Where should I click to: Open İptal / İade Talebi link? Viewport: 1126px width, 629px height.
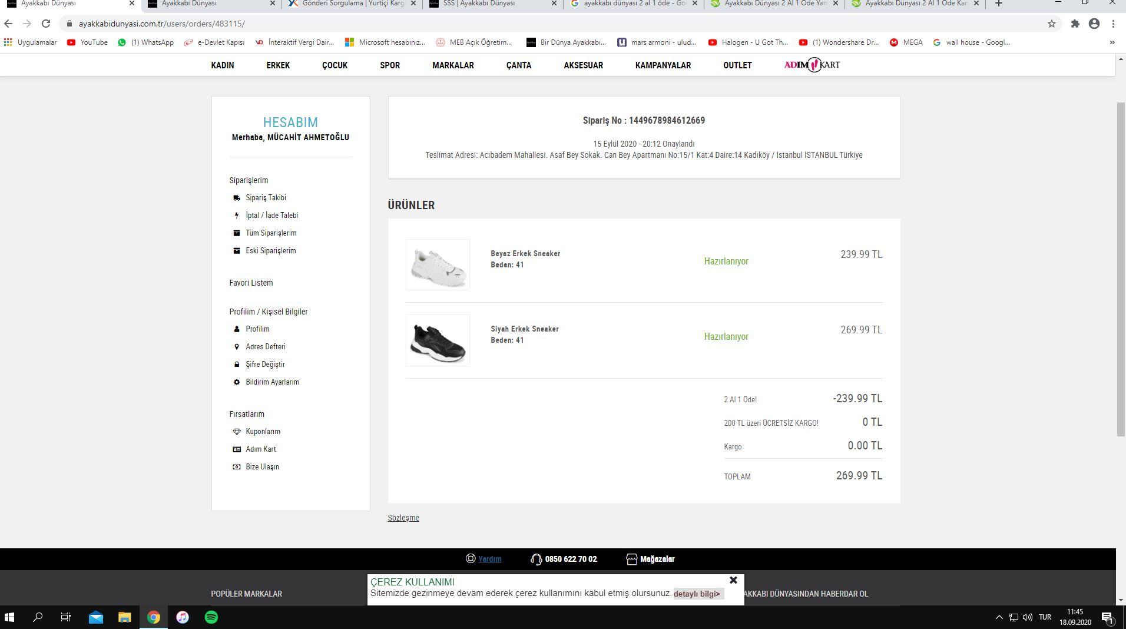coord(271,216)
